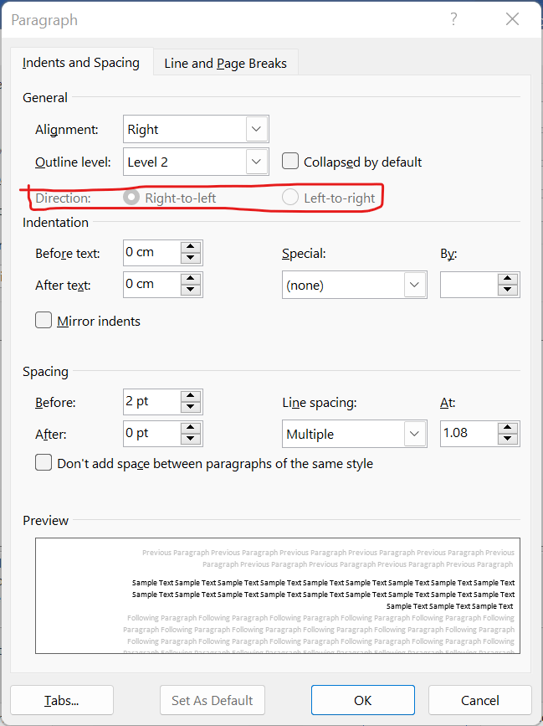This screenshot has height=726, width=543.
Task: Increase Spacing After with up arrow
Action: 191,428
